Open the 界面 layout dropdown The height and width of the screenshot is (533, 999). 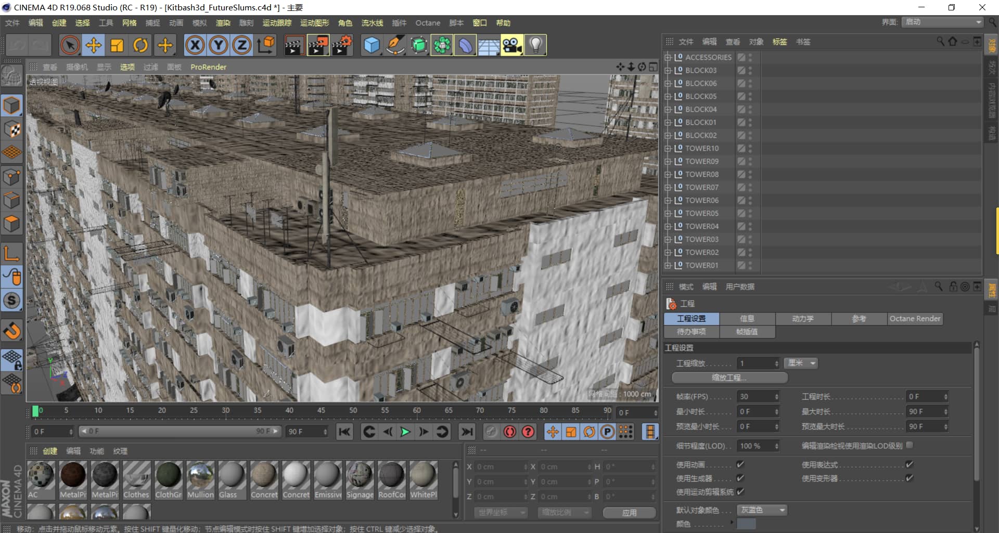942,22
